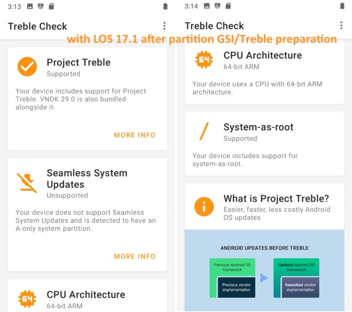Tap the orange info circle icon
Screen dimensions: 352x312
[x=204, y=207]
